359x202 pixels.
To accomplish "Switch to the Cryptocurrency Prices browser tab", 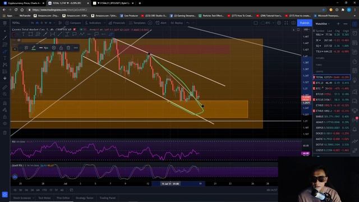I will (x=24, y=3).
